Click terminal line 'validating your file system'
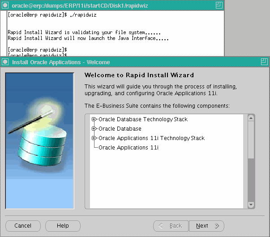This screenshot has height=237, width=270. (x=84, y=32)
